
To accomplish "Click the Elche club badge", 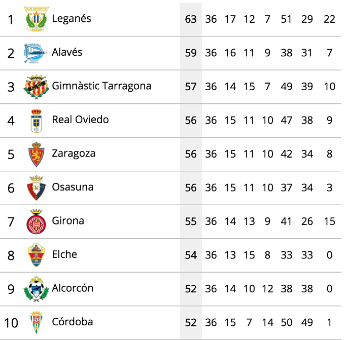I will point(37,255).
